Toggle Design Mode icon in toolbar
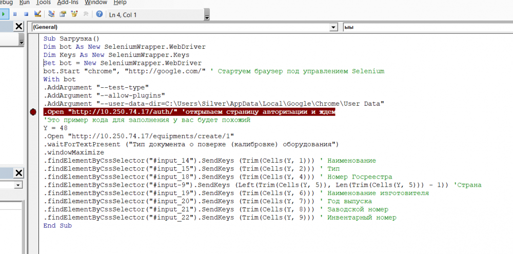 (38, 14)
